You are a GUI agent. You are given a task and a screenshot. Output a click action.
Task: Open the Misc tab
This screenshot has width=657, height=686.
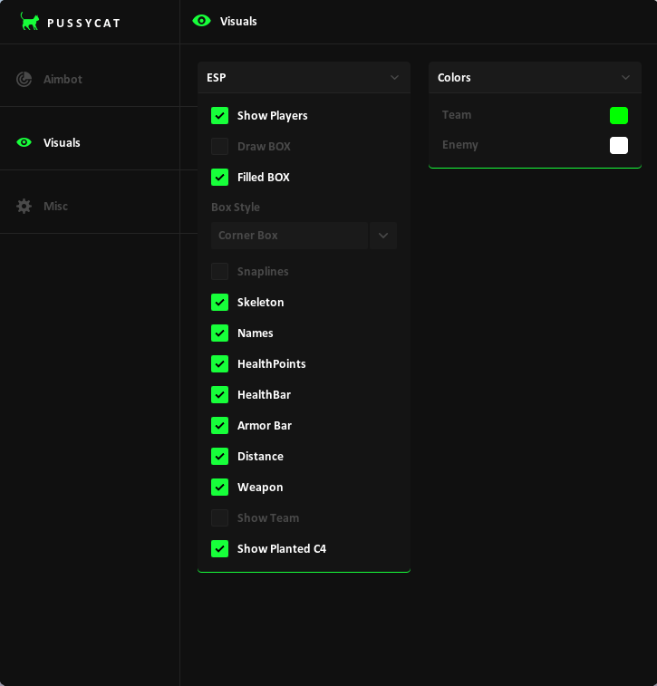[55, 207]
